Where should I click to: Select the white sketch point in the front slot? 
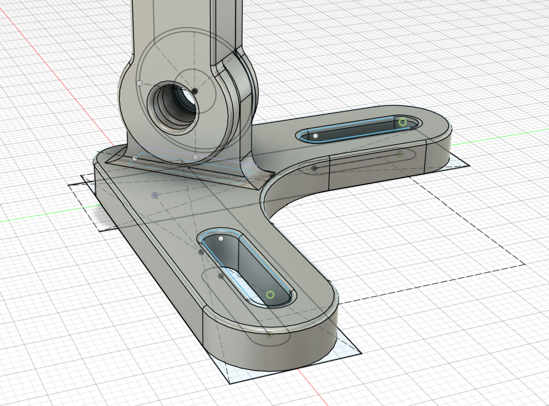click(221, 239)
